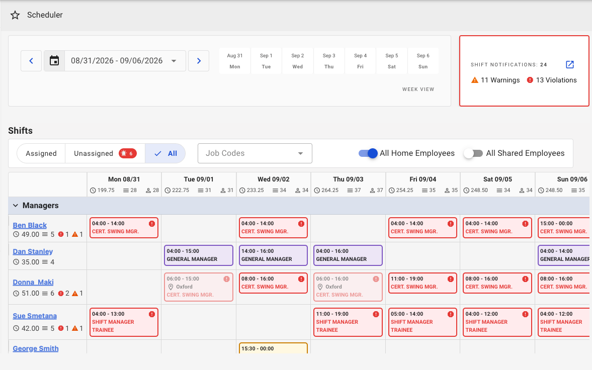The image size is (592, 370).
Task: Open Dan Stanley's Wednesday 14:00 - 16:00 shift
Action: coord(273,255)
